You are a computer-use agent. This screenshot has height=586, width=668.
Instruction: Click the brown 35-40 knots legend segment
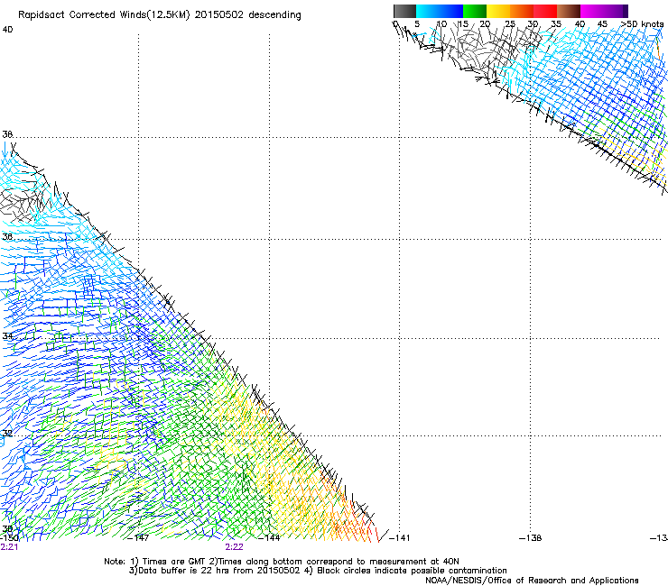[569, 11]
